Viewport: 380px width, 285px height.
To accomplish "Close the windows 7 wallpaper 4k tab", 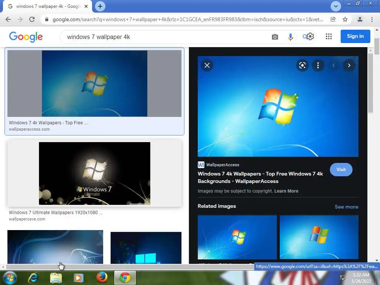I will pyautogui.click(x=86, y=6).
